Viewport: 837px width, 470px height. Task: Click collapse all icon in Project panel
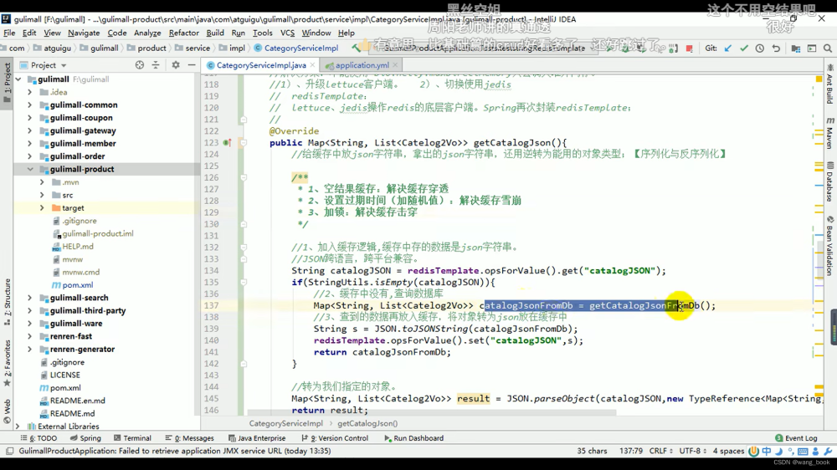(156, 65)
